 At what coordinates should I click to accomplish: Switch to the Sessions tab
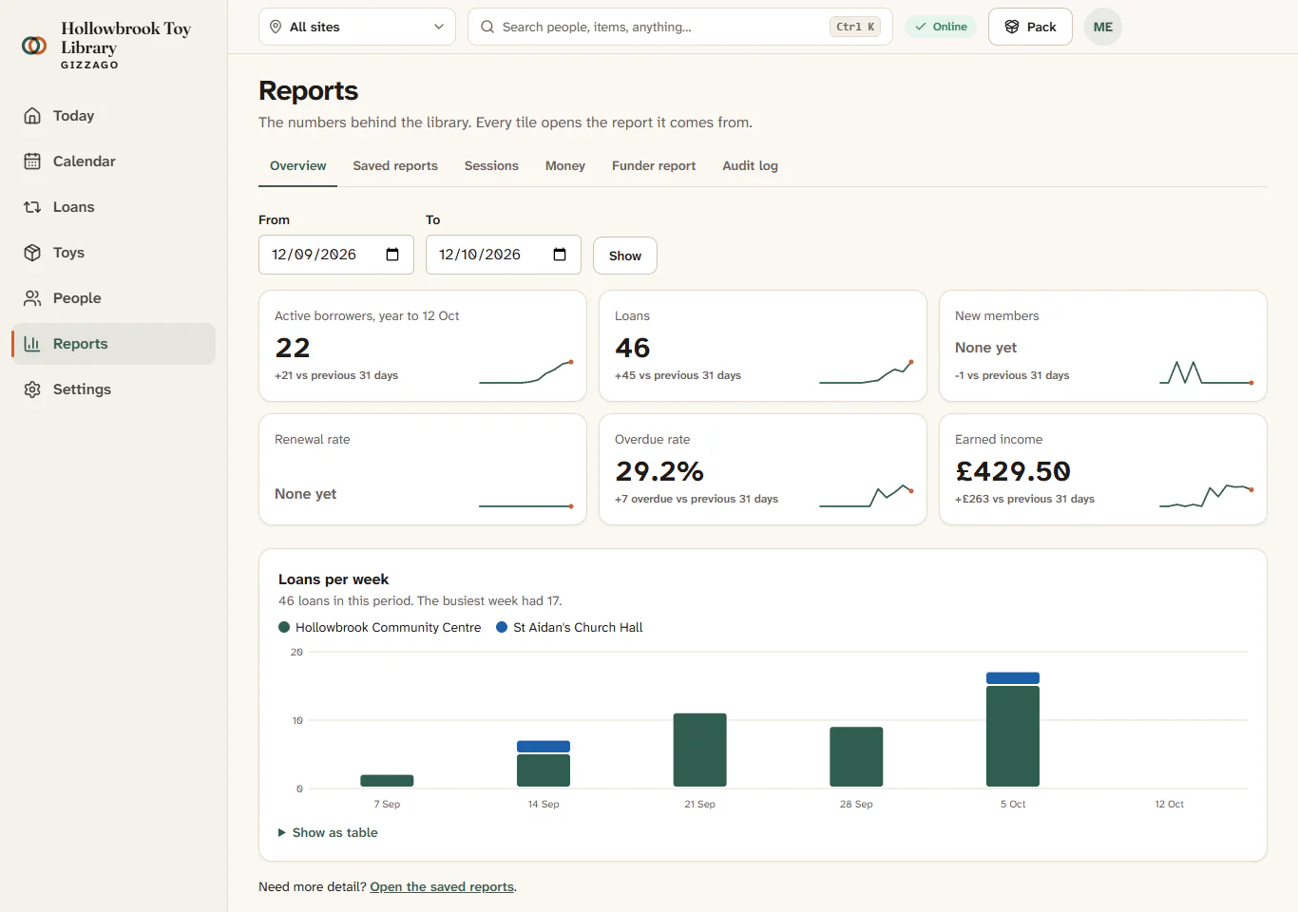491,165
